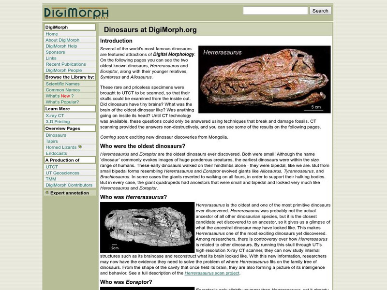
Task: Click the DigiMorph sidebar heading
Action: pos(70,27)
